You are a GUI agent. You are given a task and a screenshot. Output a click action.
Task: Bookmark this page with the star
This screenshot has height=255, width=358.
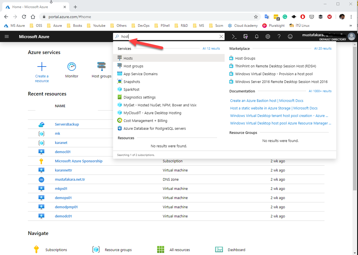tap(256, 17)
